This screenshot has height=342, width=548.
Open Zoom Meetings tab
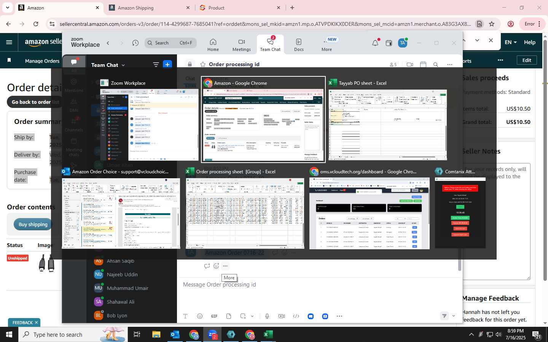point(242,45)
